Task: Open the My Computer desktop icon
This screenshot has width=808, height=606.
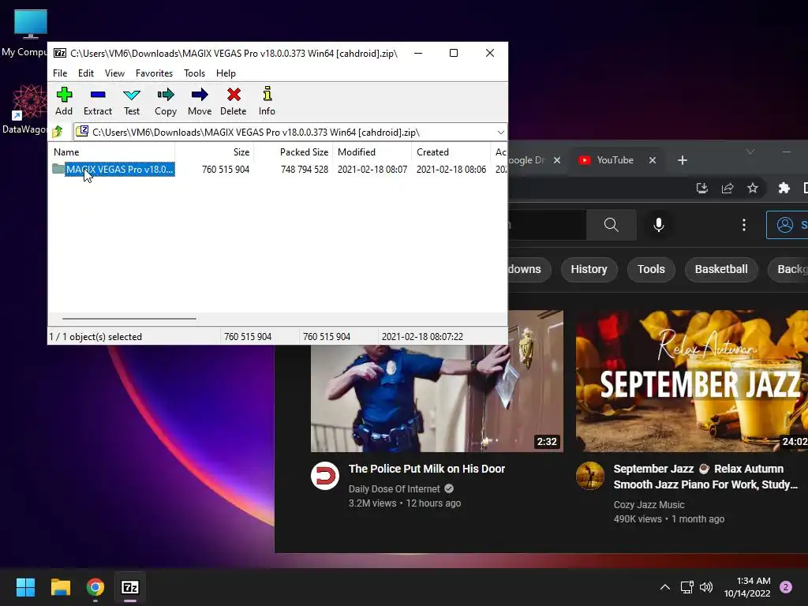Action: [x=26, y=33]
